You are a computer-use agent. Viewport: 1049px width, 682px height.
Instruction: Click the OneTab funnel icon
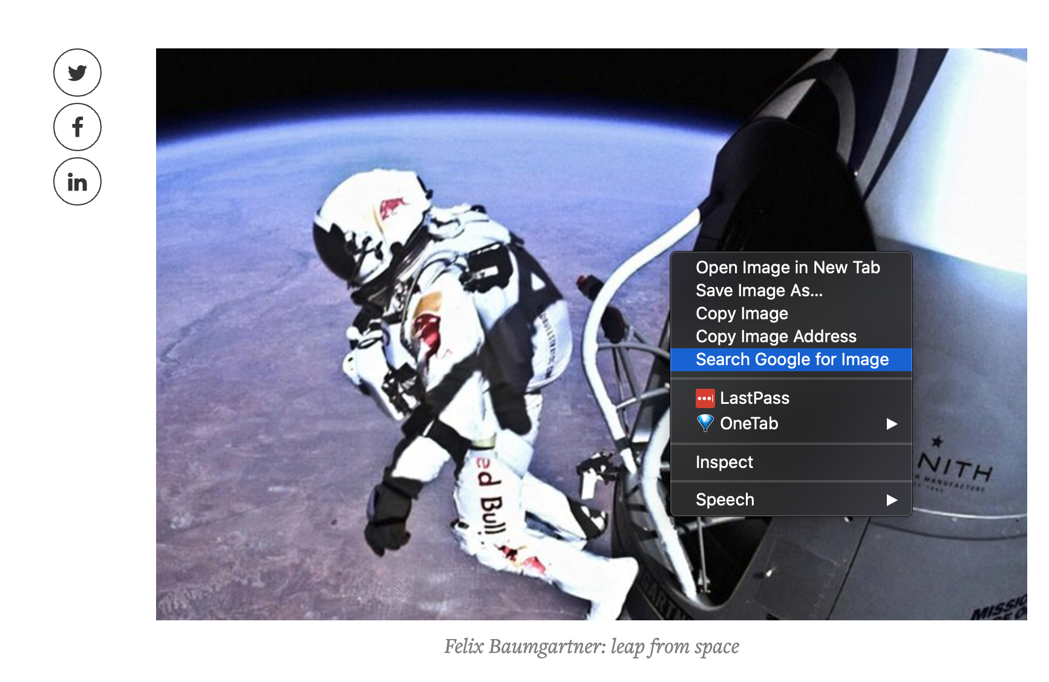[705, 423]
